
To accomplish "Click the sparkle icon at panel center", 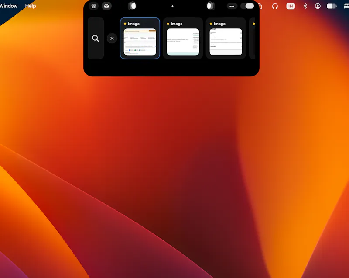I will (x=172, y=6).
